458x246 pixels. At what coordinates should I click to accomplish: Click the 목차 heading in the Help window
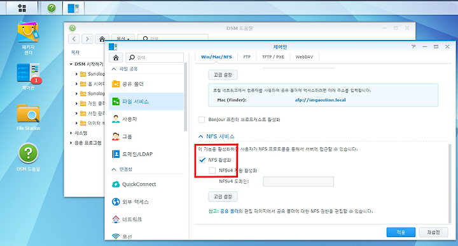(x=75, y=53)
